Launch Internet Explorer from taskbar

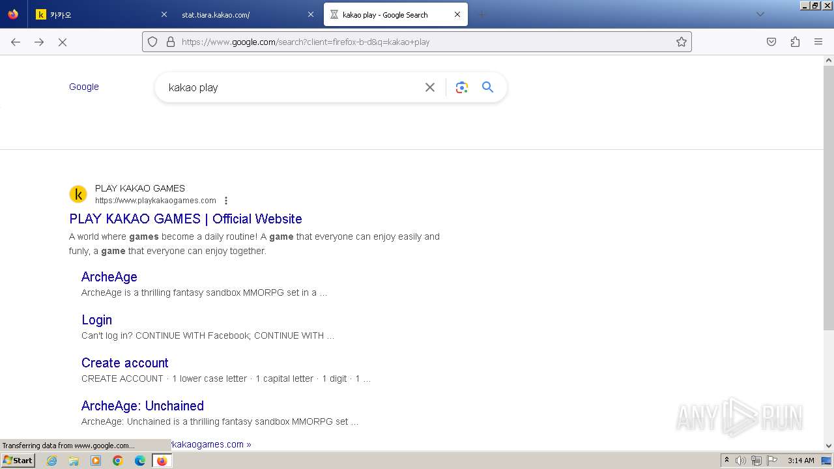click(x=51, y=461)
